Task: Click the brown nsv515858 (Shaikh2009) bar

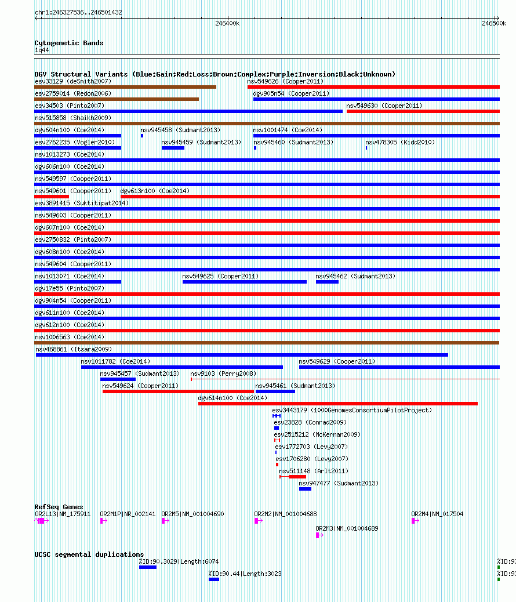Action: [267, 124]
